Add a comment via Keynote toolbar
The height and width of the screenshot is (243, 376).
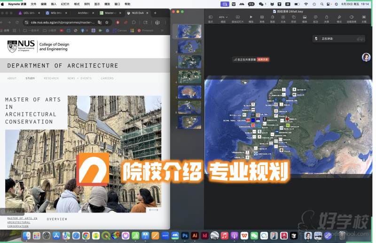315,17
